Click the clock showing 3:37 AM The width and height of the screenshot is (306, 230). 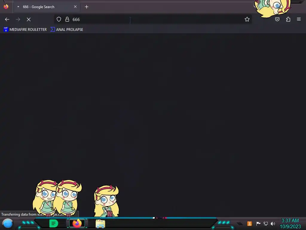click(x=290, y=221)
